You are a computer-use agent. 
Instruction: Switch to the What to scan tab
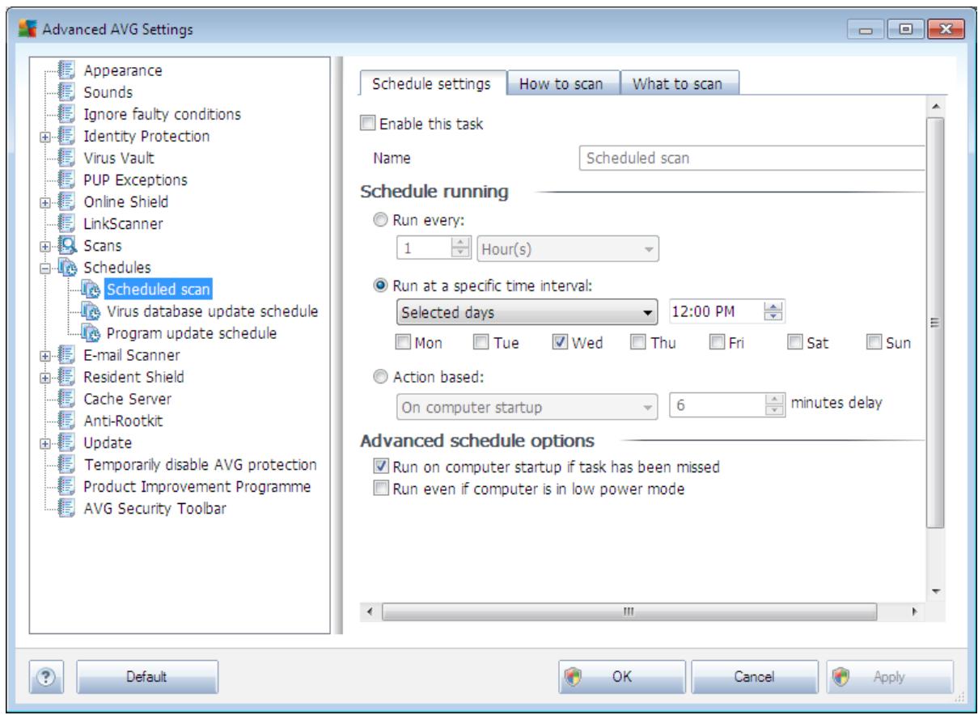(x=679, y=84)
